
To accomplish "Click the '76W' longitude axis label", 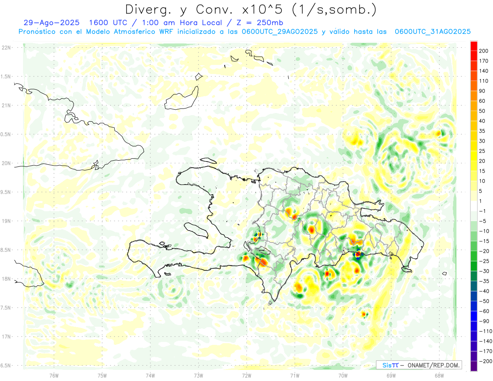I will point(54,376).
